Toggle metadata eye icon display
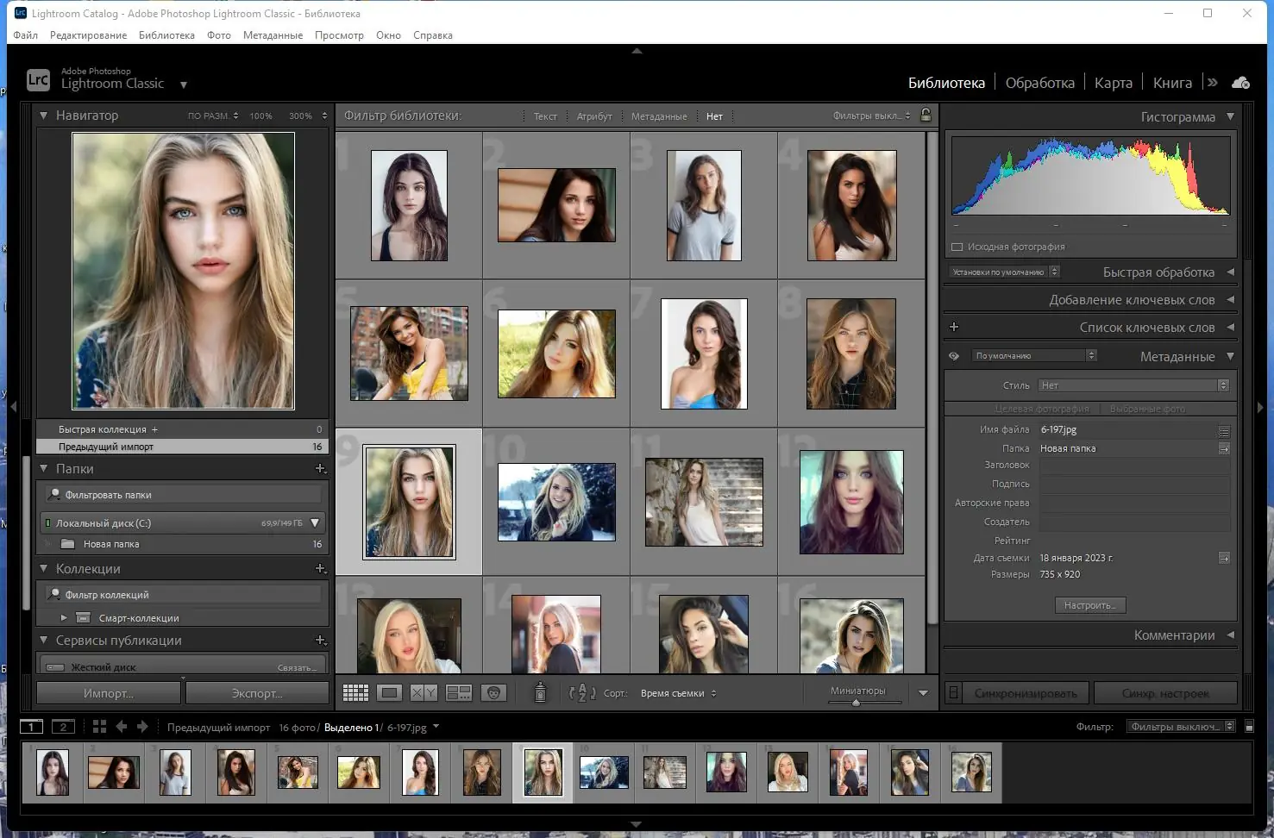 tap(954, 356)
